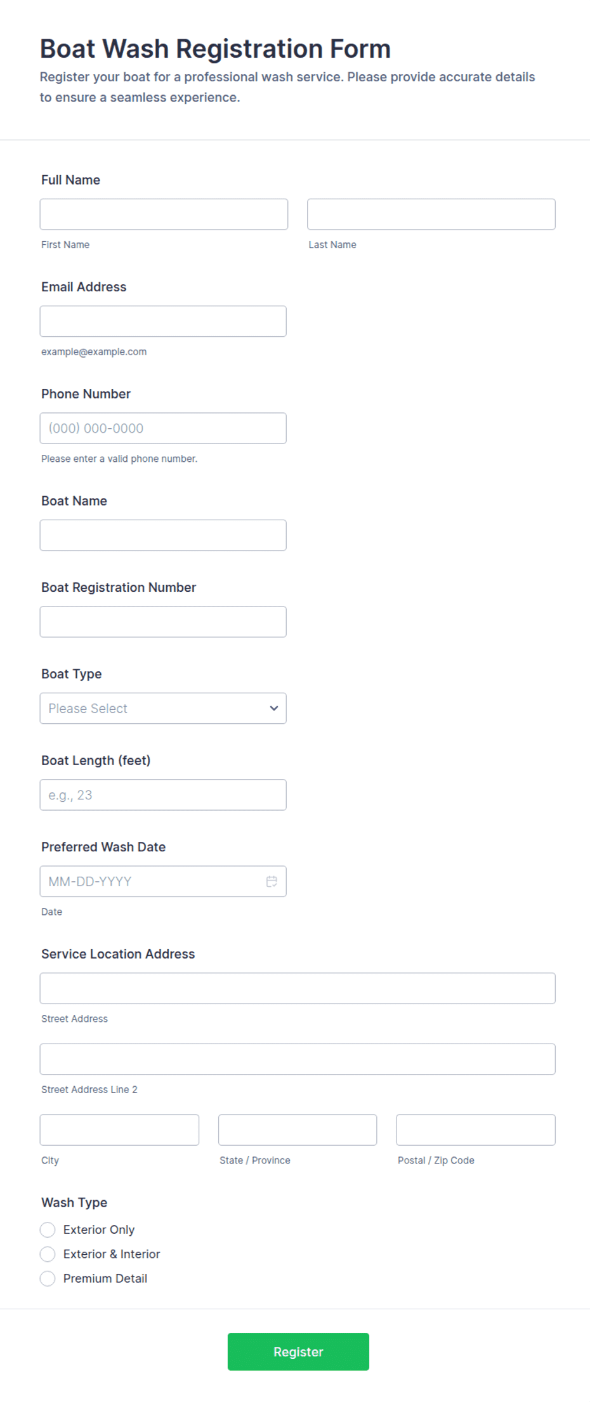Submit the form with Register button
Viewport: 590px width, 1402px height.
click(298, 1351)
